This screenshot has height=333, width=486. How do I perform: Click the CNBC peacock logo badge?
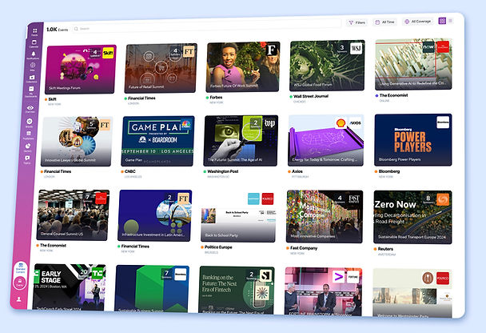tap(186, 124)
